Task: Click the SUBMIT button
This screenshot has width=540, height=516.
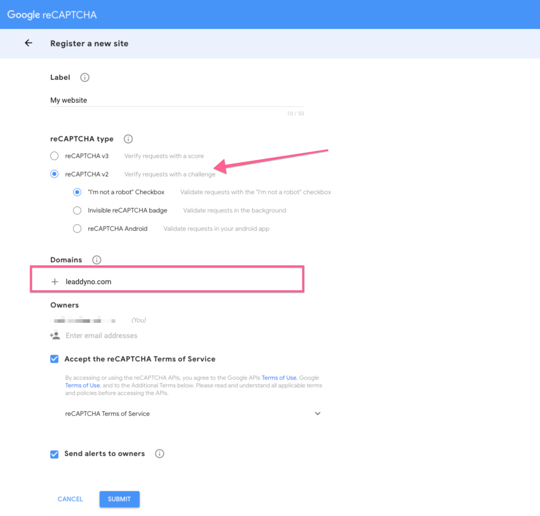Action: pyautogui.click(x=119, y=499)
